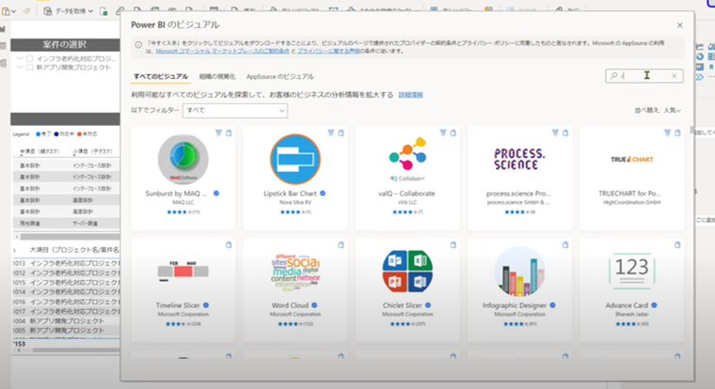The image size is (715, 389).
Task: Click the purchase bag icon on Infographic Designer card
Action: click(565, 245)
